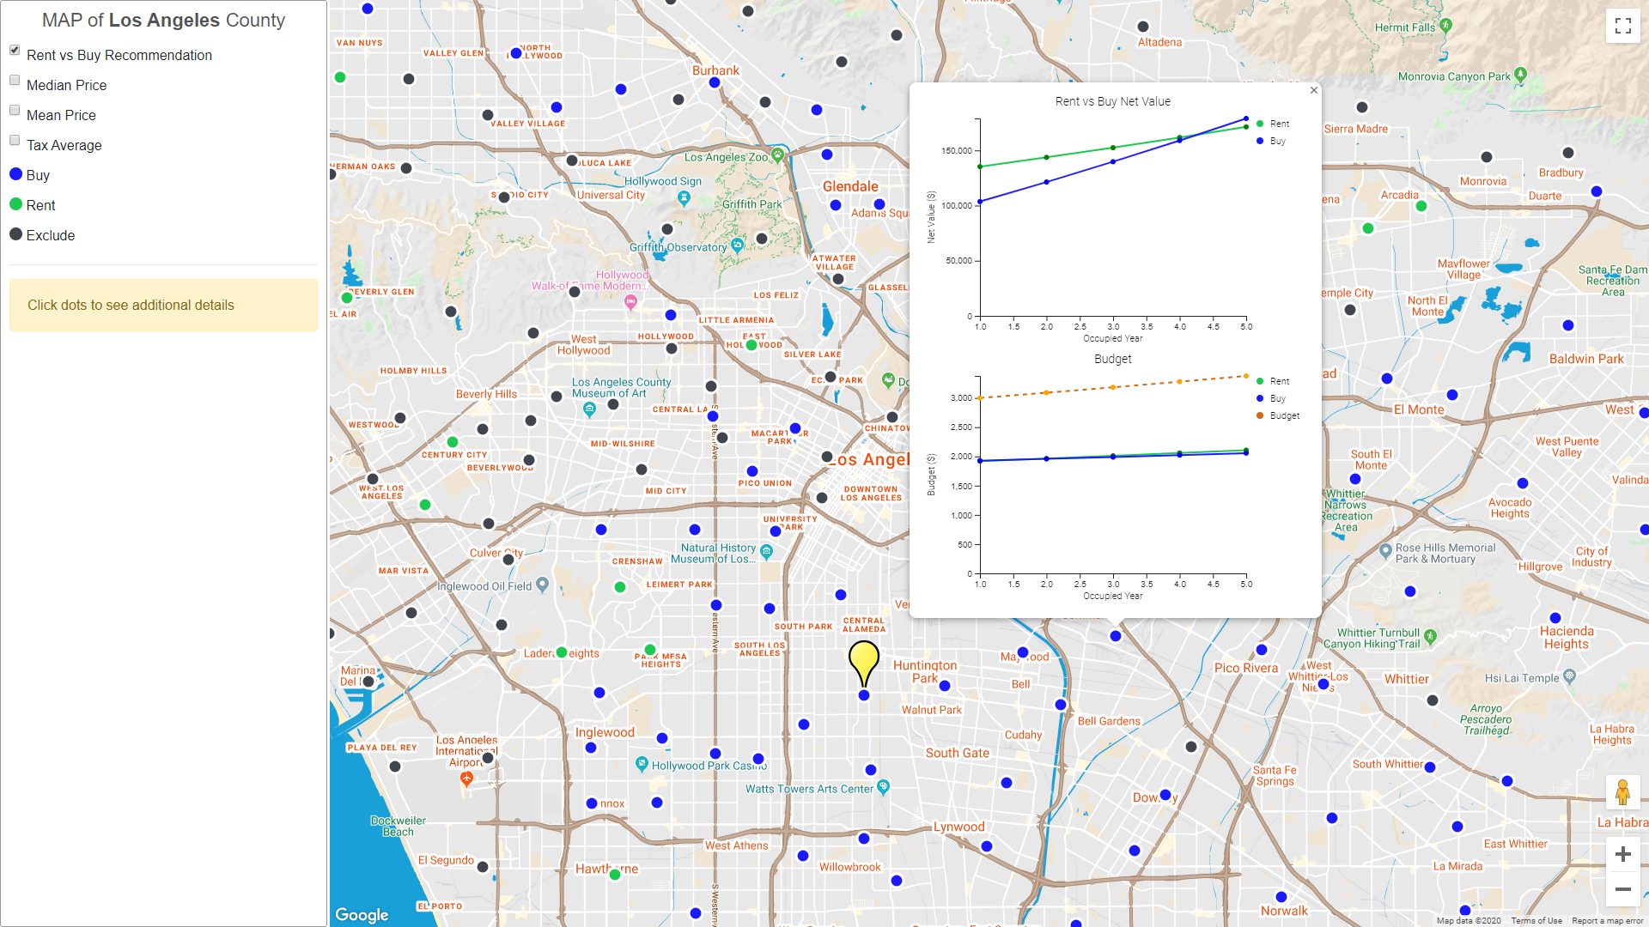Screen dimensions: 1649x927
Task: Zoom out using the minus control
Action: (1623, 889)
